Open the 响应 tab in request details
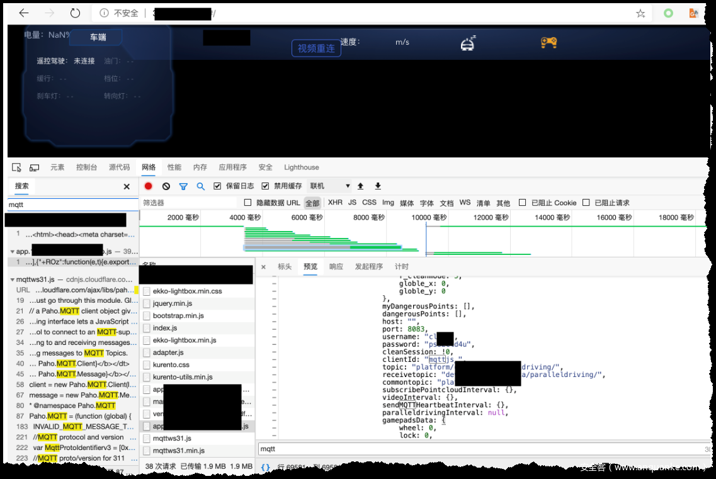 click(x=336, y=267)
